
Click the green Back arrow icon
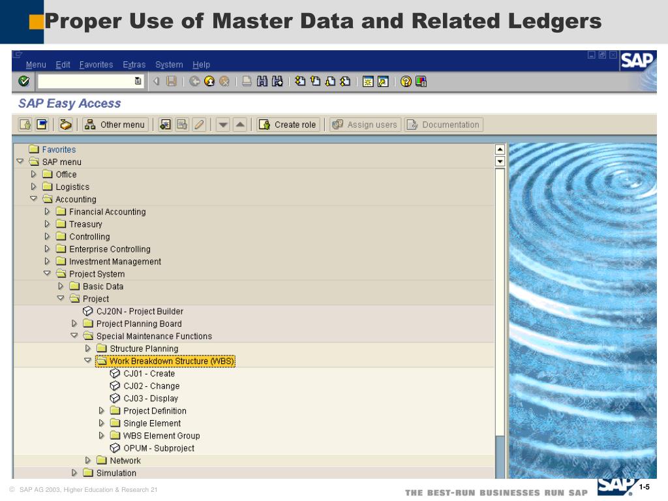194,81
